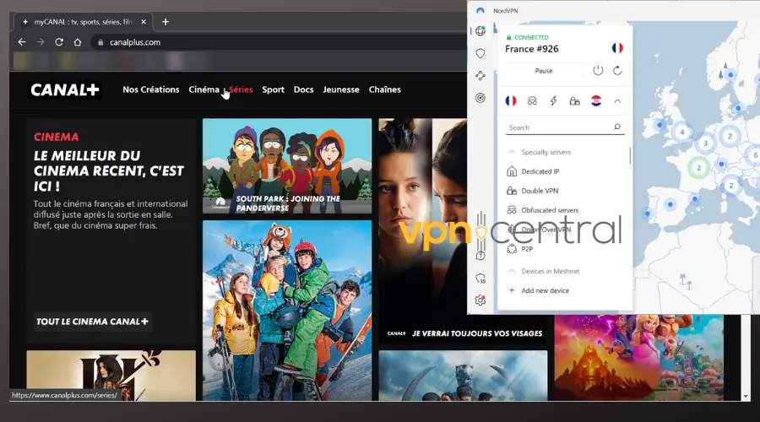Click the Dedicated IP house icon
The image size is (760, 422).
[x=512, y=171]
